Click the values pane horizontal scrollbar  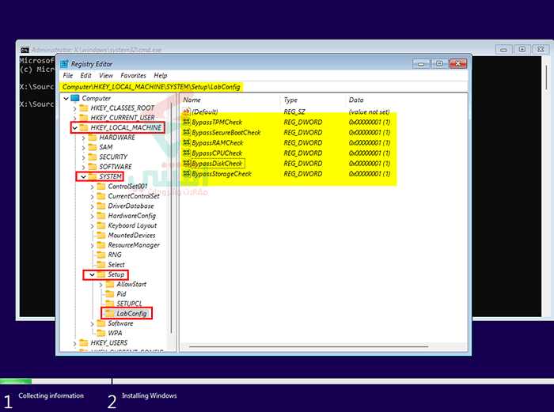click(309, 346)
